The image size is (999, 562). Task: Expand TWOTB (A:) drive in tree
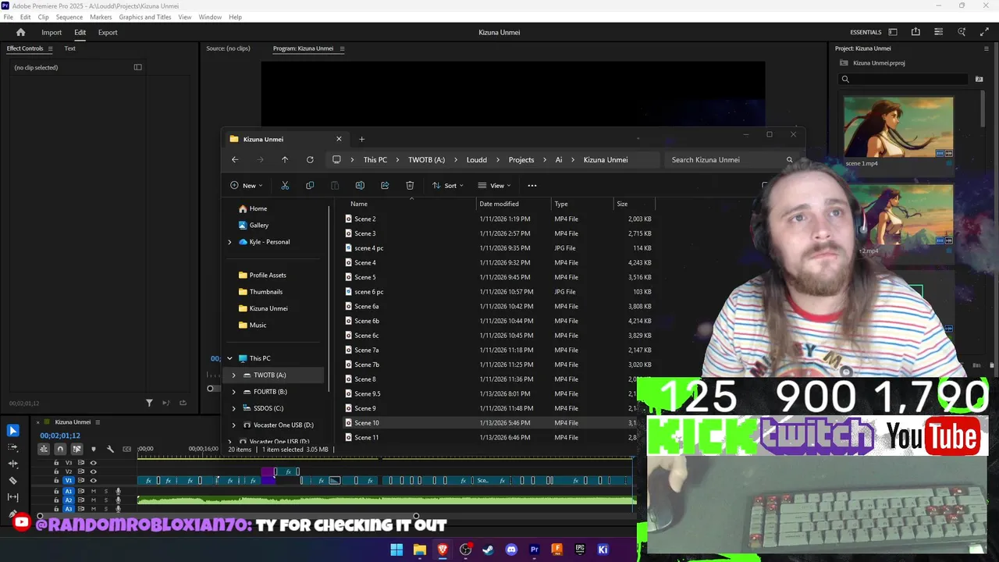pyautogui.click(x=233, y=375)
